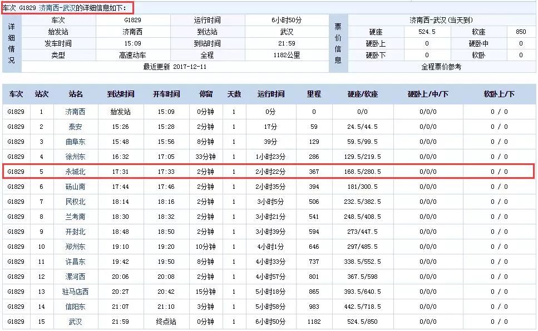
Task: Select the 6小时50分 running time in details
Action: [x=287, y=20]
